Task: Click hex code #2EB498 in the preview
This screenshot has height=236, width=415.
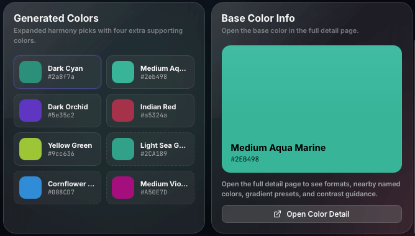Action: 245,159
